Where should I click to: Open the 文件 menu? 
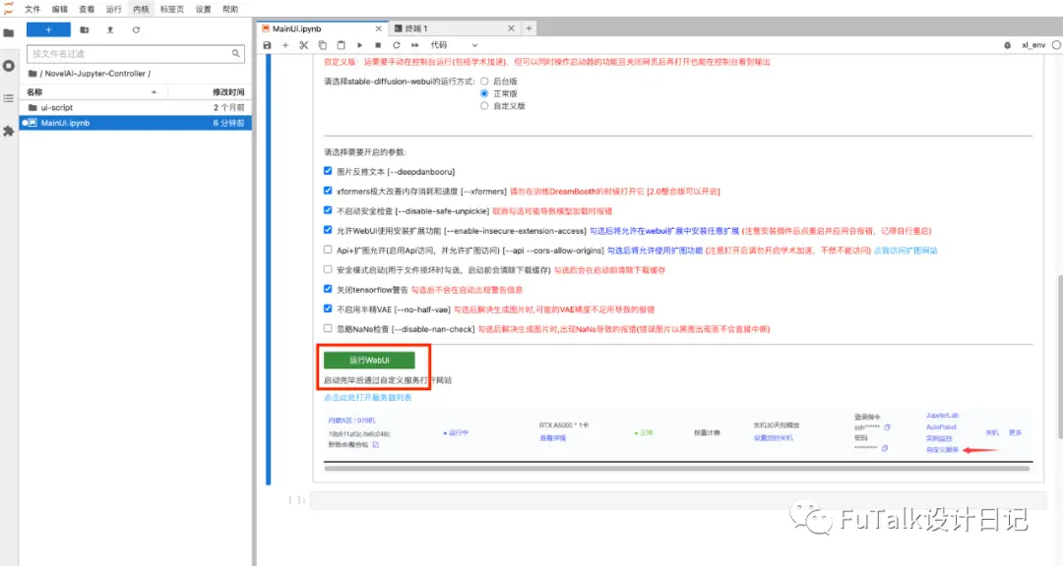tap(32, 10)
